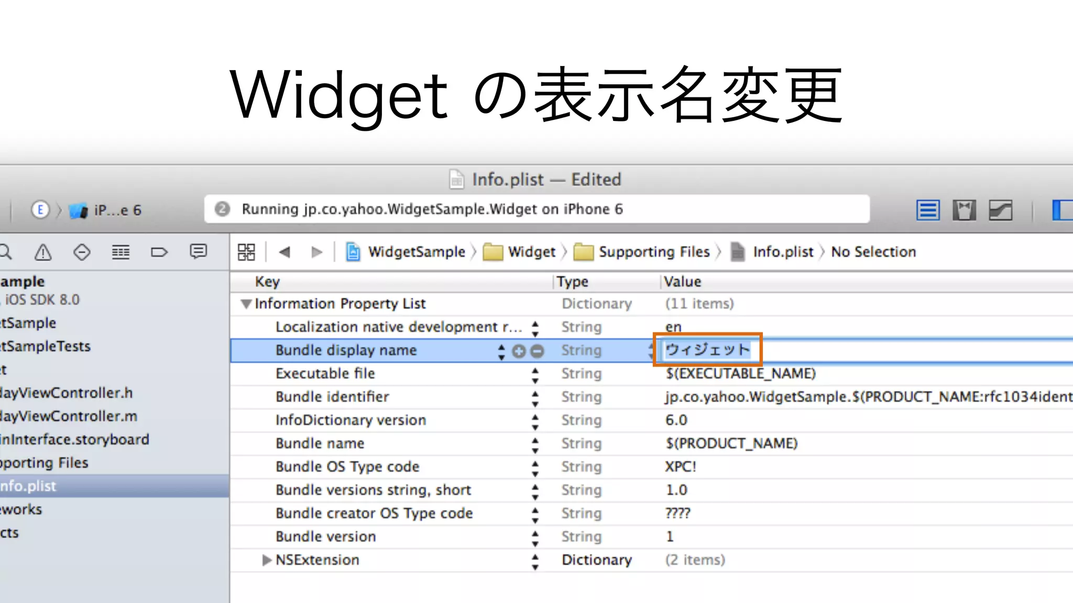Open key stepper for Executable file row
This screenshot has width=1073, height=603.
point(535,375)
